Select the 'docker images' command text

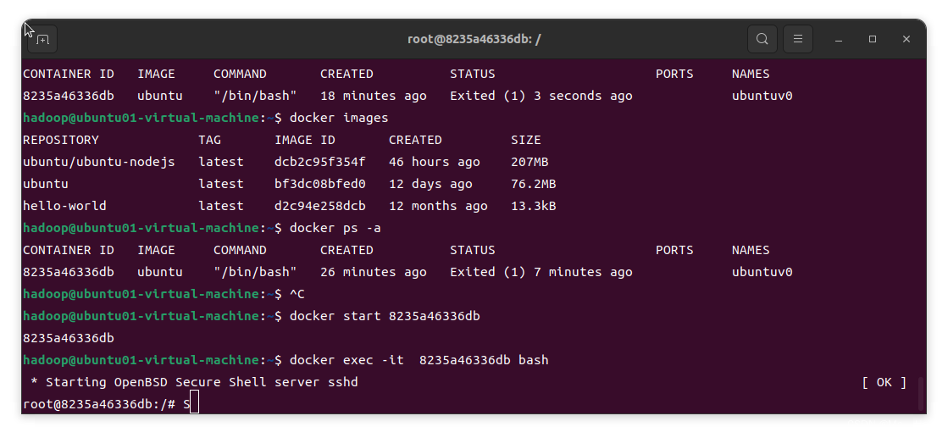click(x=339, y=118)
